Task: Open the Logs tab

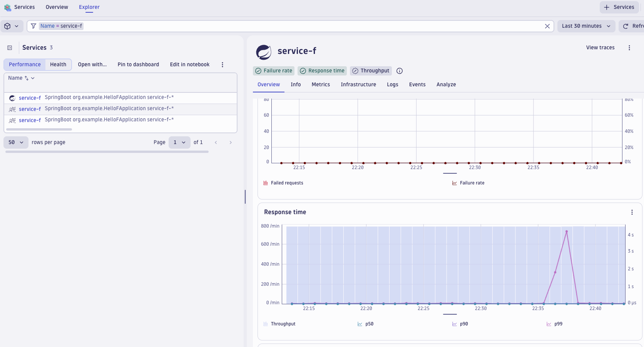Action: 392,85
